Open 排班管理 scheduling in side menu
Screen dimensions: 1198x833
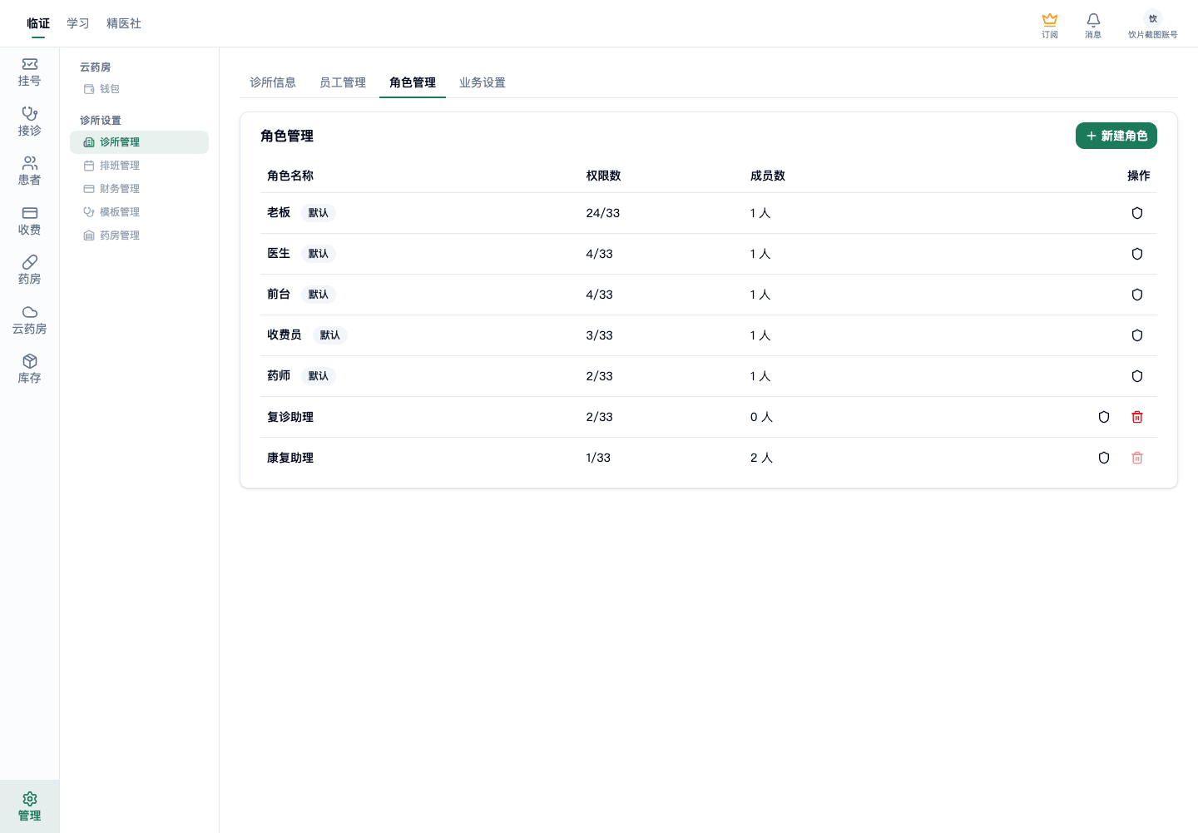click(139, 166)
